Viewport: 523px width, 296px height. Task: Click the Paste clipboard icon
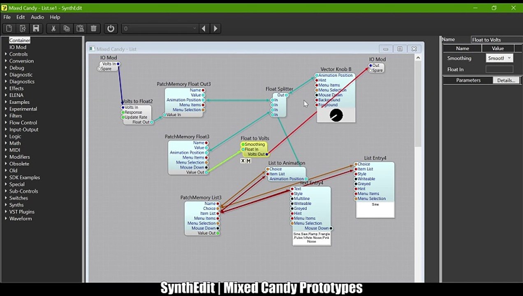[80, 28]
